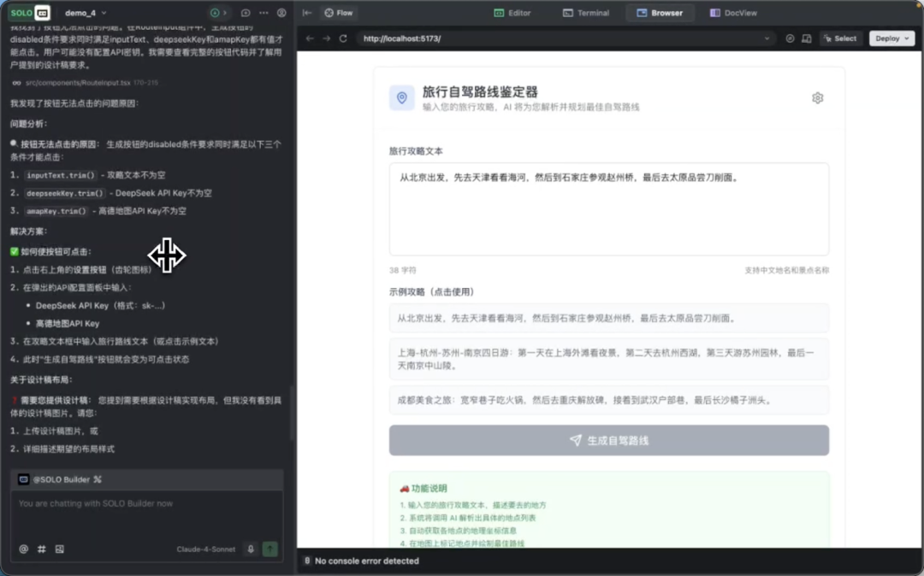The height and width of the screenshot is (576, 924).
Task: Click the localhost:5173 URL address bar
Action: [566, 38]
